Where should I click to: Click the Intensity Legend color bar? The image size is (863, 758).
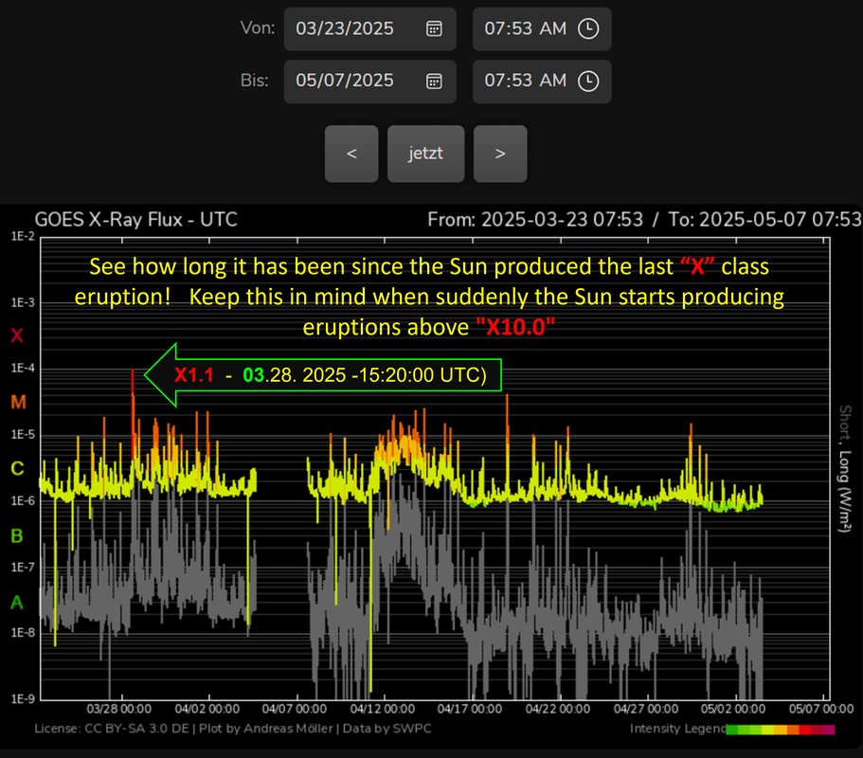pos(781,730)
